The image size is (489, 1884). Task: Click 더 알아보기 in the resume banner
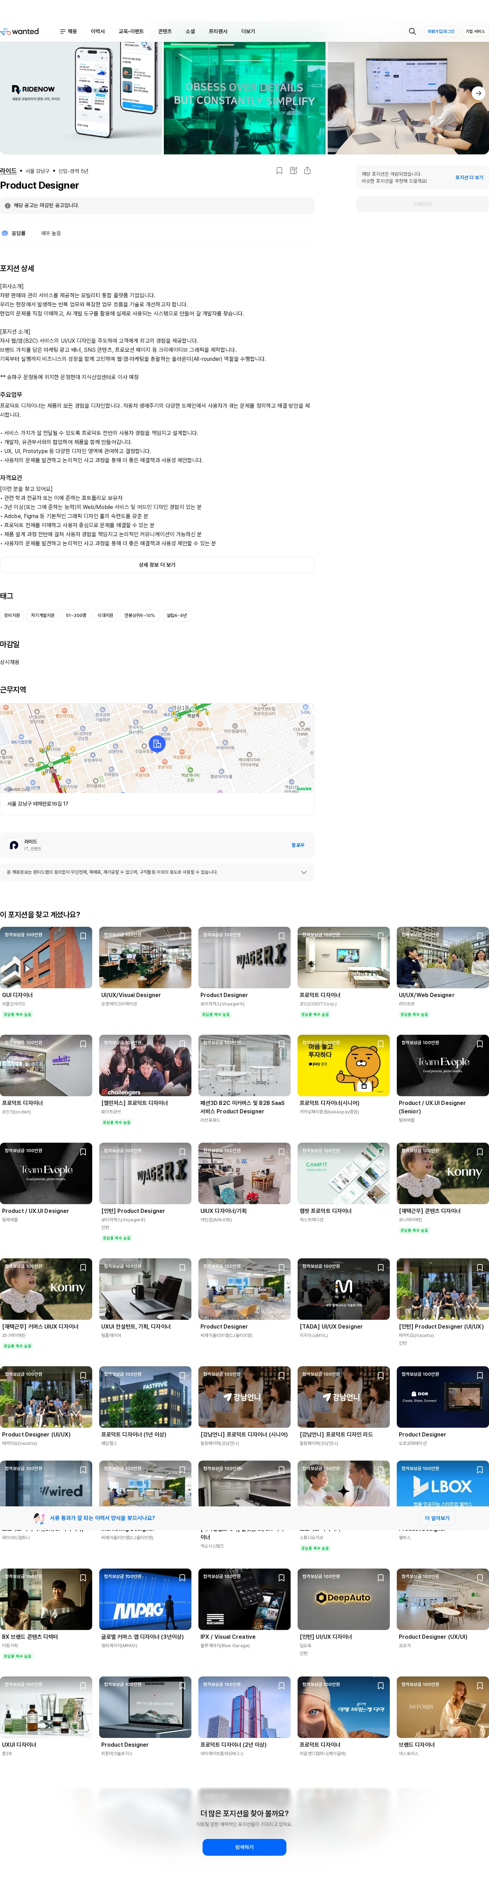tap(437, 1518)
